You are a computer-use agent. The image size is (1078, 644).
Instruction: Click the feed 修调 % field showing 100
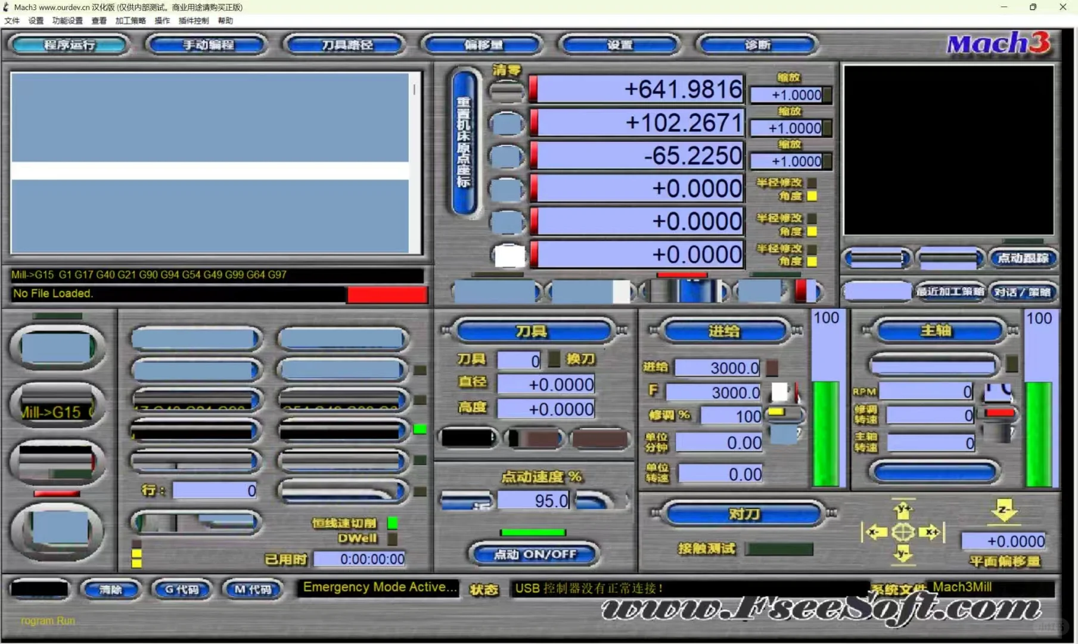(731, 416)
